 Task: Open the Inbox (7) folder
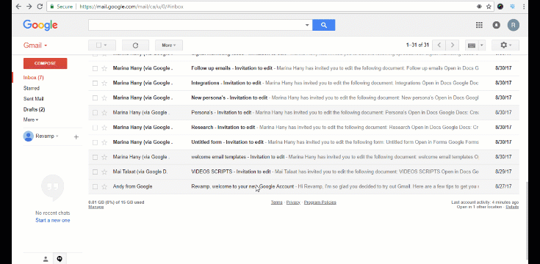33,77
